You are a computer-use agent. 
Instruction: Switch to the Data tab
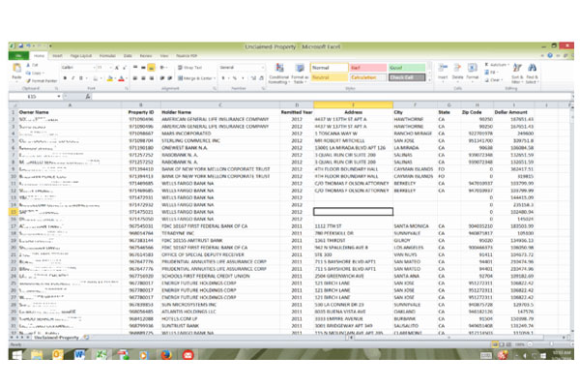pyautogui.click(x=128, y=55)
